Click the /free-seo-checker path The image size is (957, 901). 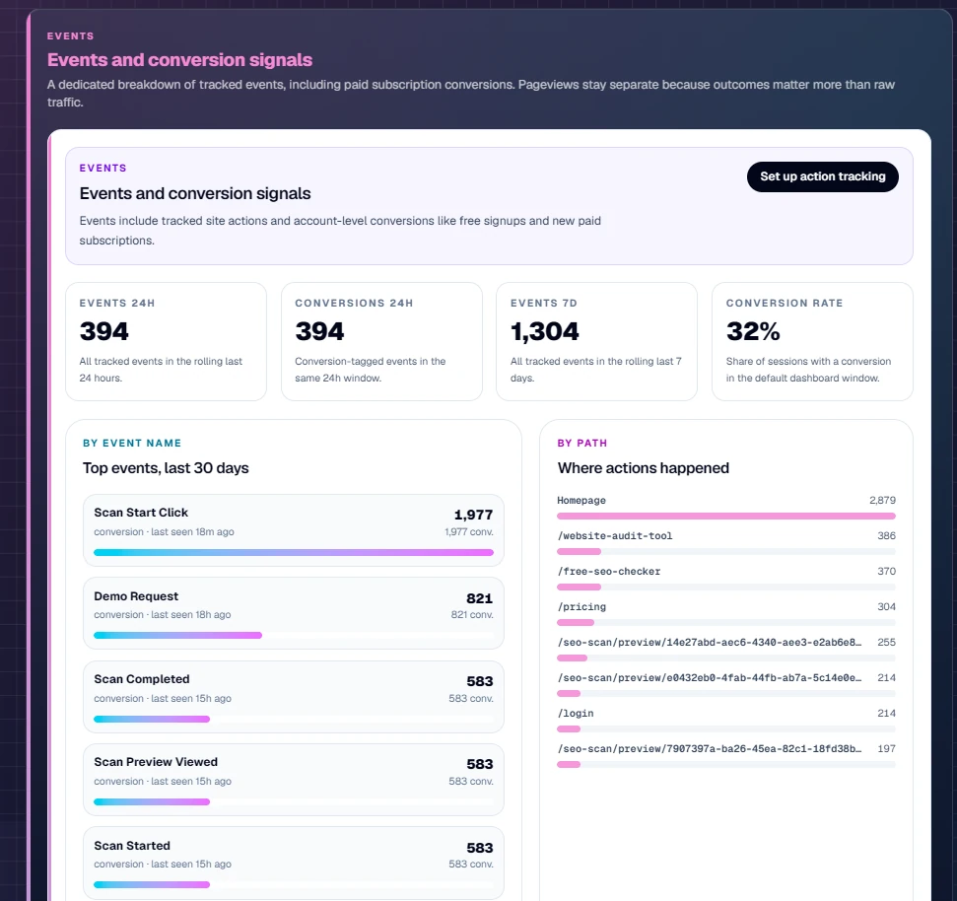608,572
